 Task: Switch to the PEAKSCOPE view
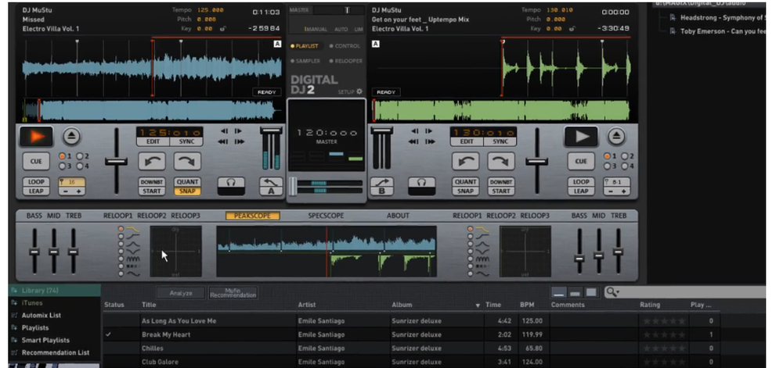[252, 216]
